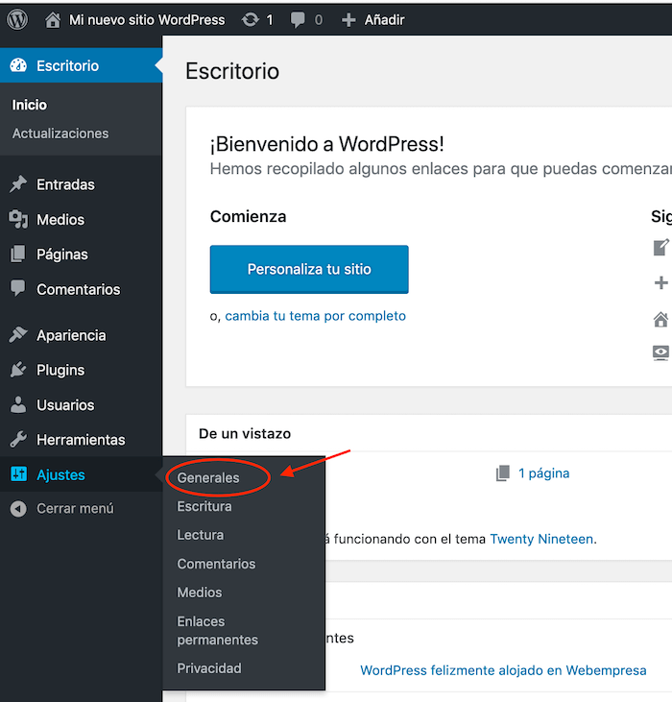Click the pages icon beside '1 página'
Viewport: 672px width, 702px height.
[503, 473]
